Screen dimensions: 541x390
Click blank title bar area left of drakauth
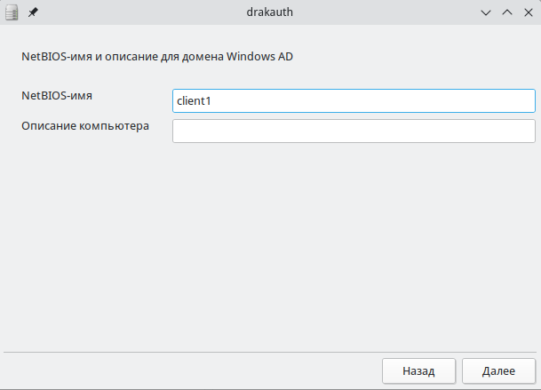point(133,12)
